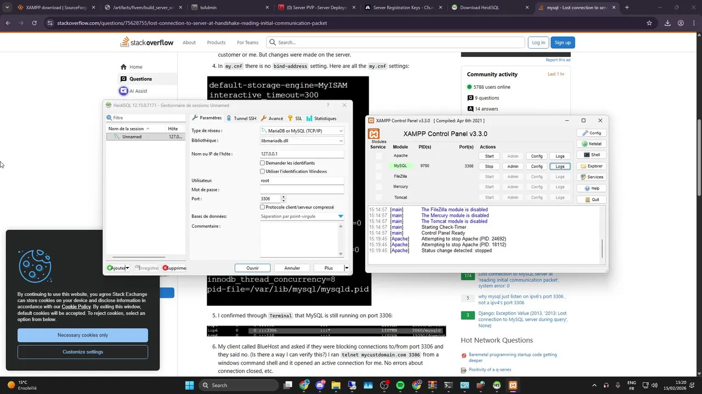The image size is (702, 394).
Task: Toggle the Apache service checkbox in XAMPP
Action: (378, 156)
